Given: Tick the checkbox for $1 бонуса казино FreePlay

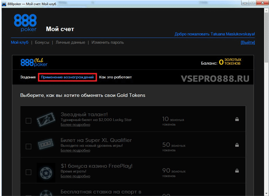Looking at the screenshot, I should (x=28, y=172).
